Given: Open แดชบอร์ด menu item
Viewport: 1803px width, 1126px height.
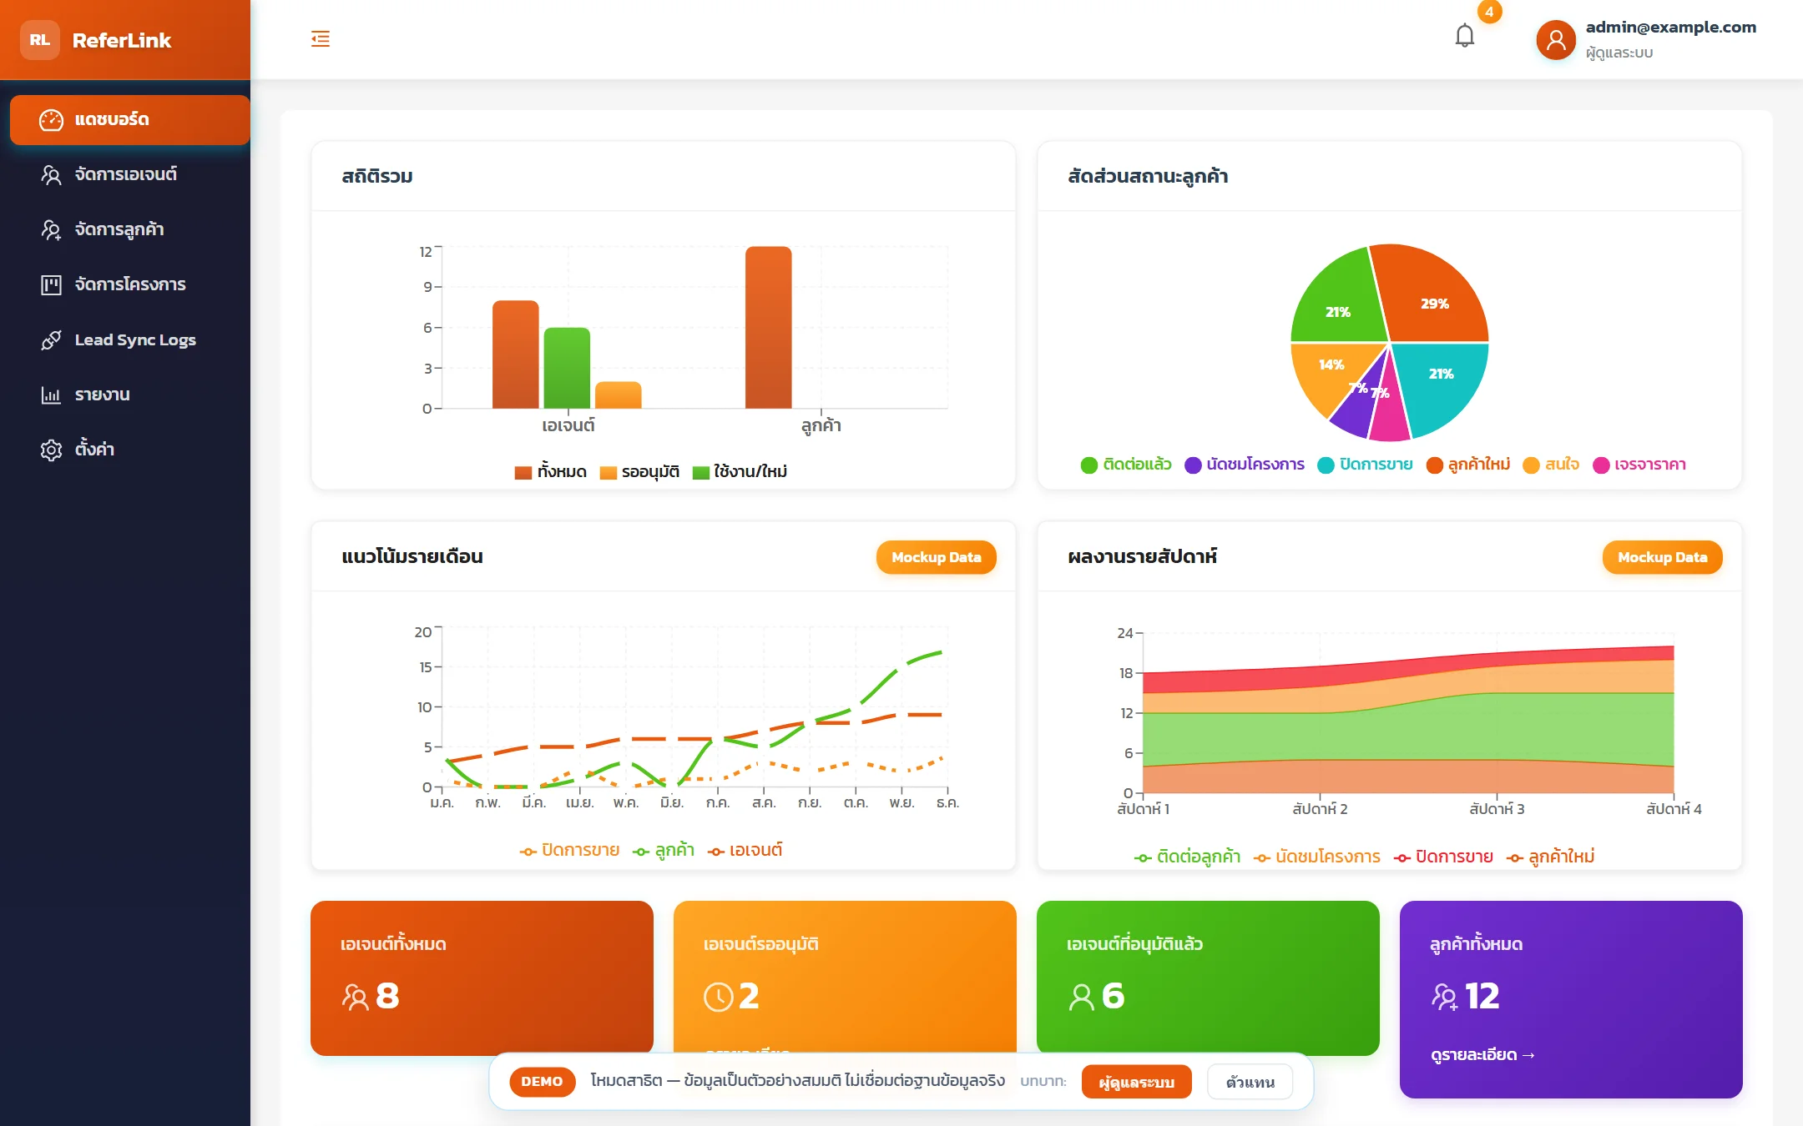Looking at the screenshot, I should point(130,119).
